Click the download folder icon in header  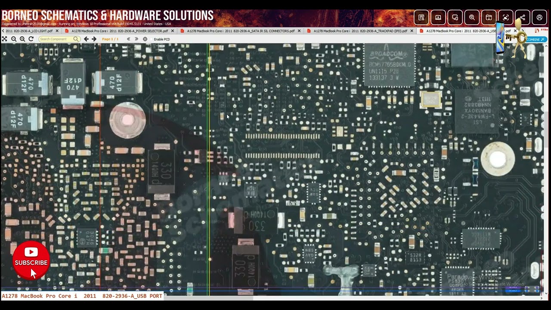point(489,18)
